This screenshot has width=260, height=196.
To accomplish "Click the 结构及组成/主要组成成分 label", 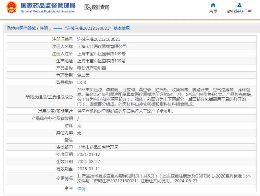I will [49, 97].
